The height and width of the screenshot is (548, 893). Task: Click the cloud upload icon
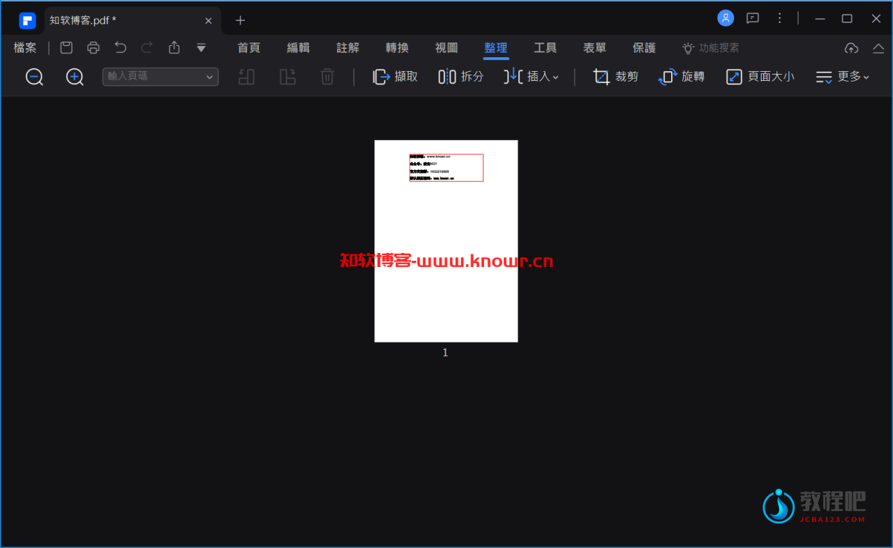[x=851, y=47]
